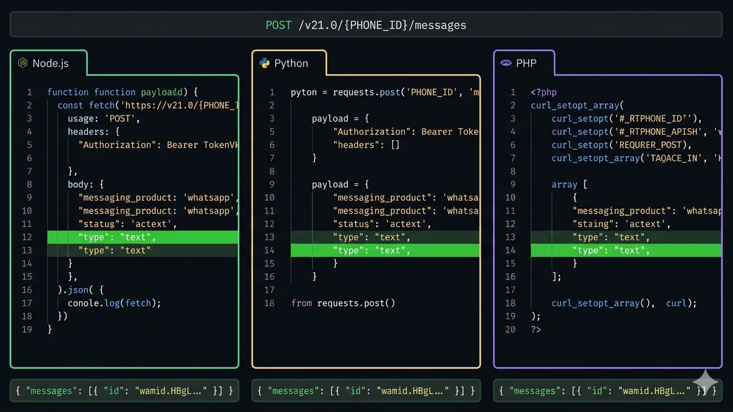Click line number 20 in the PHP gutter

coord(510,329)
